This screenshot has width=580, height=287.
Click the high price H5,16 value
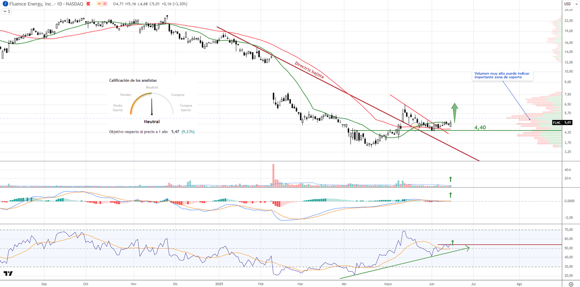click(x=130, y=4)
